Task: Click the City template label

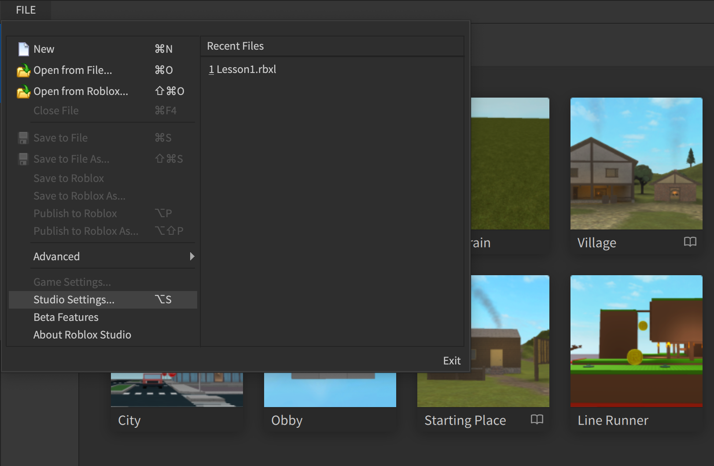Action: [129, 420]
